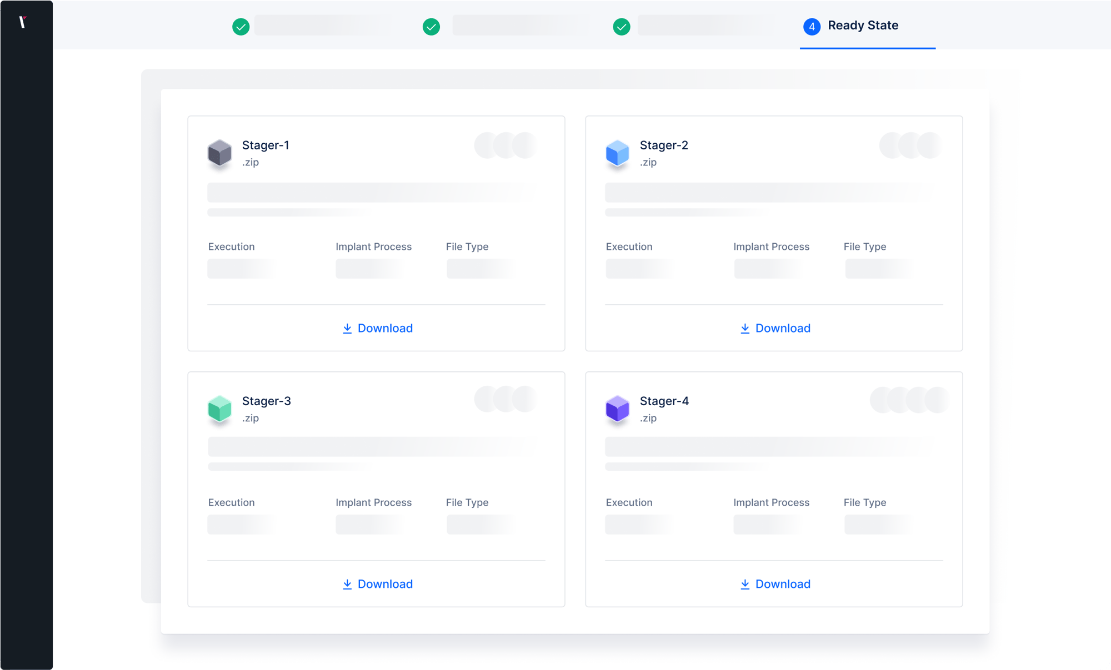The width and height of the screenshot is (1111, 670).
Task: Click the blue step number 4 badge
Action: pos(812,27)
